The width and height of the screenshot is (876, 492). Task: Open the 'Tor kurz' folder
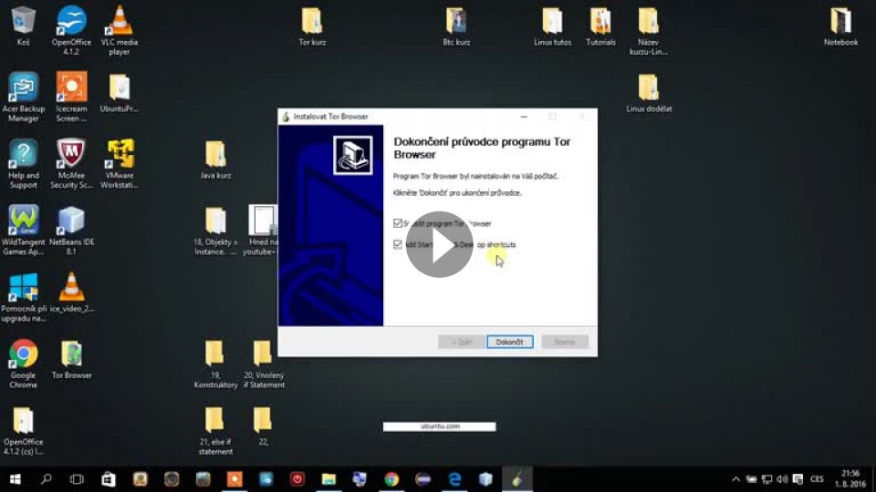(312, 21)
